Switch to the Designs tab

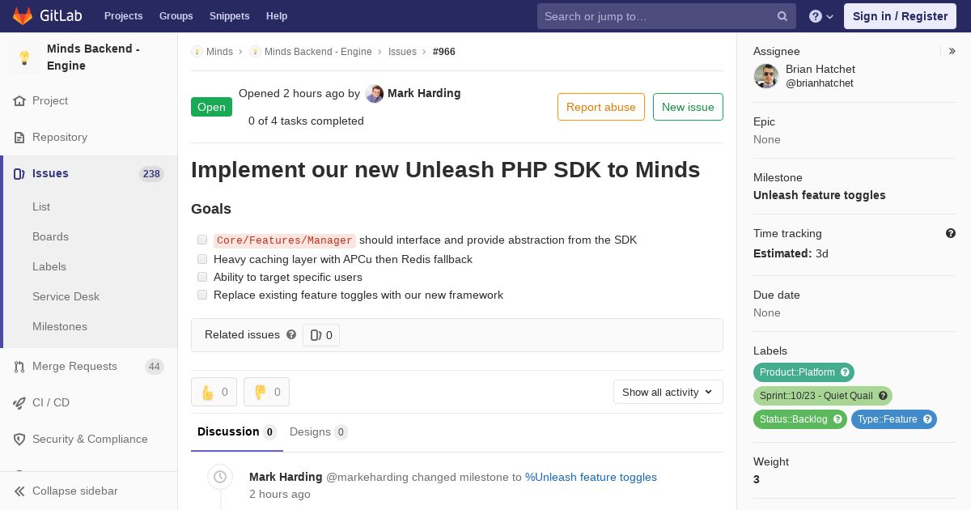click(317, 431)
